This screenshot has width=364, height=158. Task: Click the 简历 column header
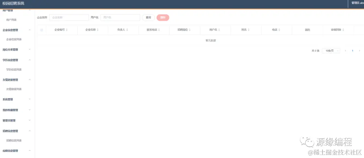point(307,30)
